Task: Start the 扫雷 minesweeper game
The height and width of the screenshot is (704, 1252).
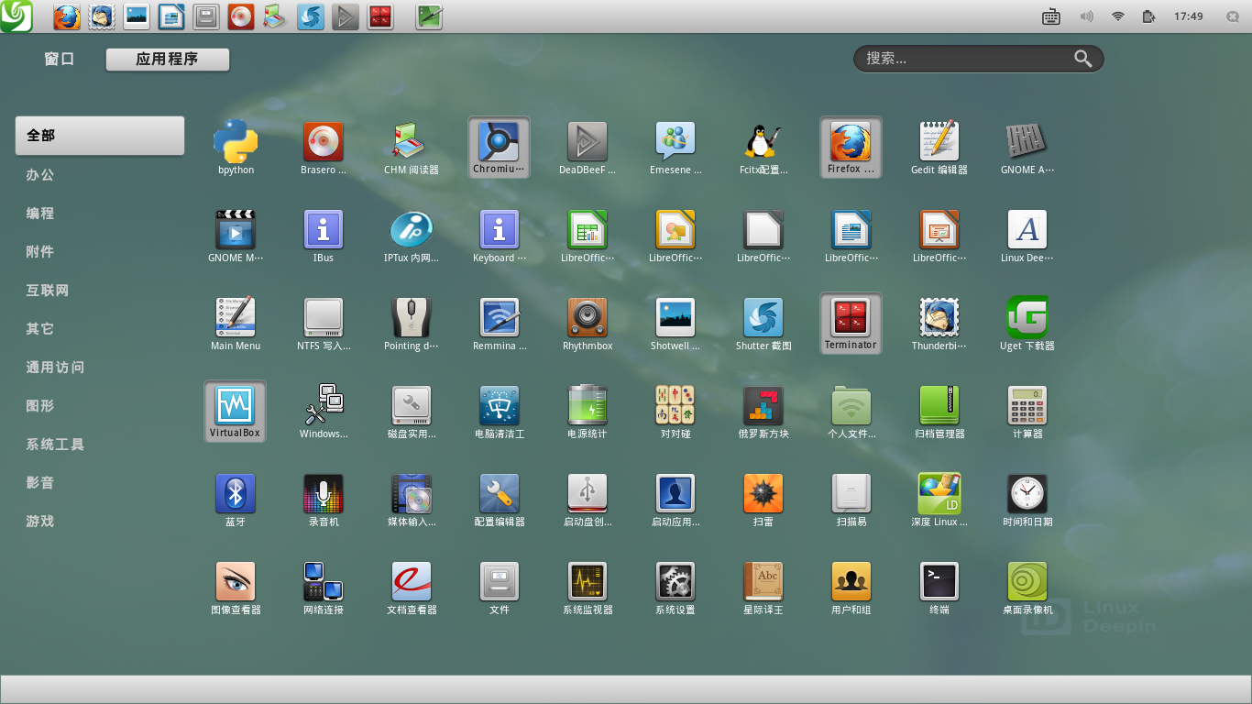Action: (x=763, y=500)
